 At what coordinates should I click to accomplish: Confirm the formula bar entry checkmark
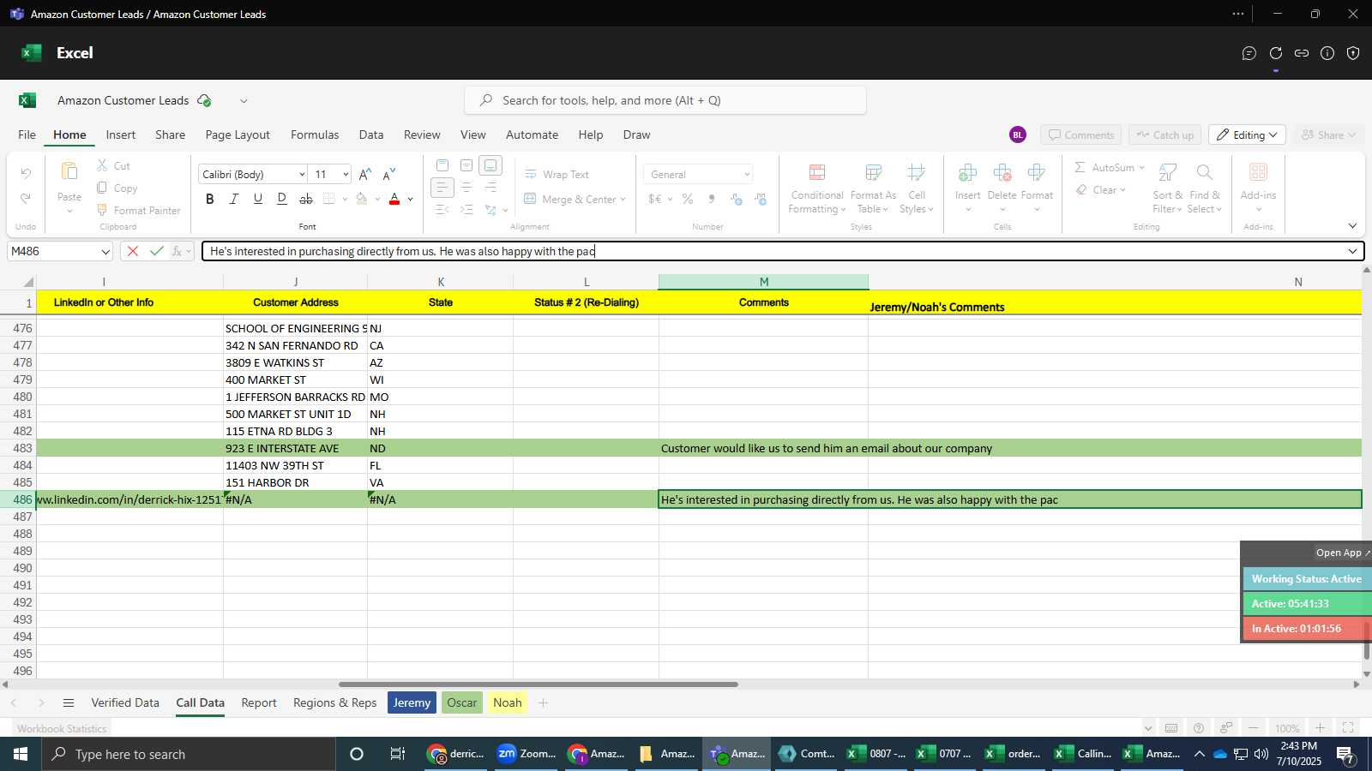coord(156,251)
